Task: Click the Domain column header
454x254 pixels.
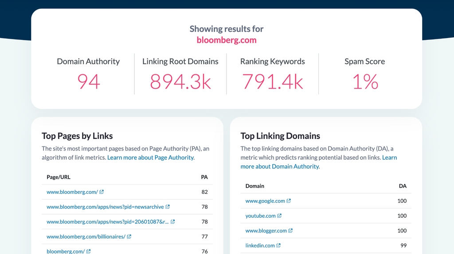Action: pos(255,186)
